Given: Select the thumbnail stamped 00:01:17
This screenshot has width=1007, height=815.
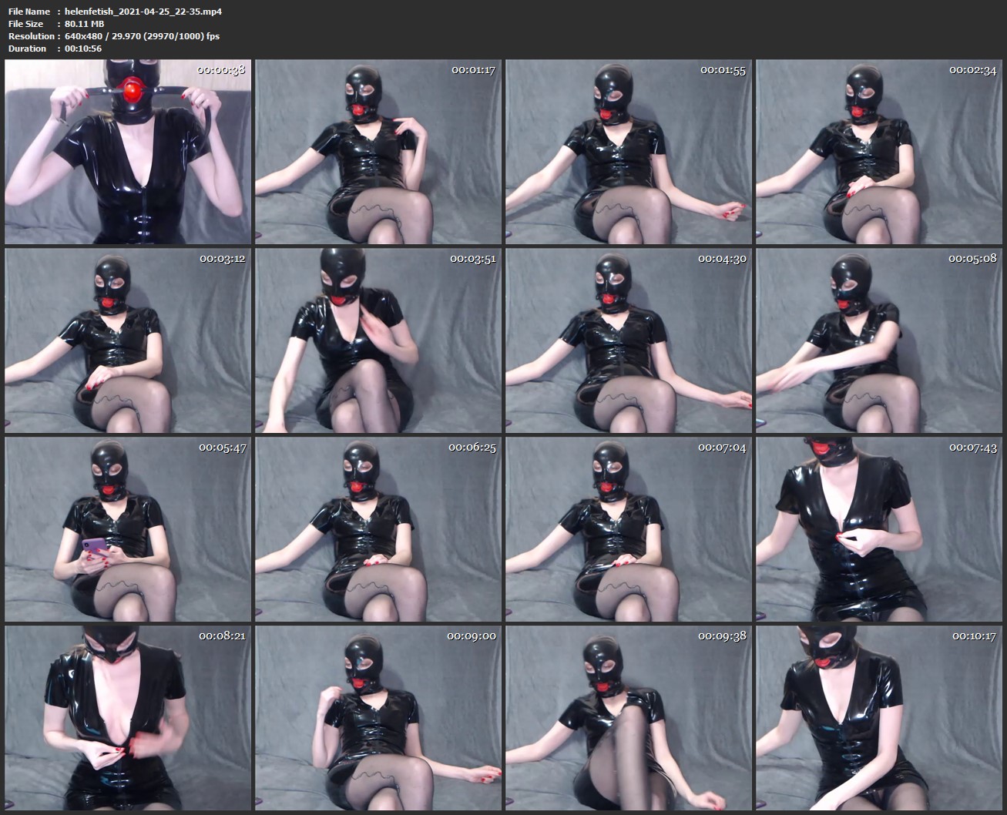Looking at the screenshot, I should pos(378,152).
